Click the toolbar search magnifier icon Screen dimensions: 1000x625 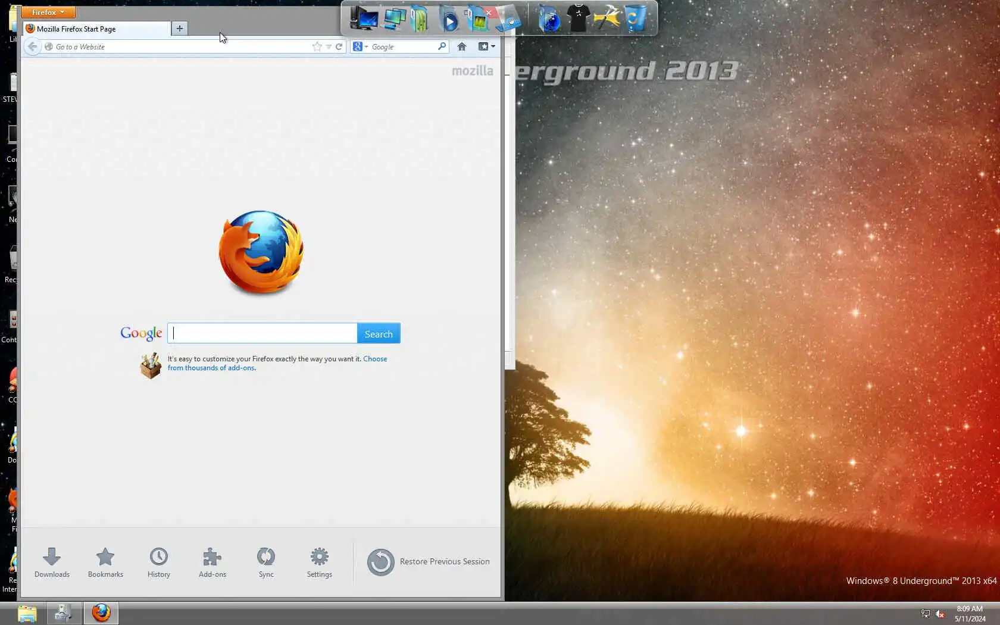pyautogui.click(x=442, y=46)
